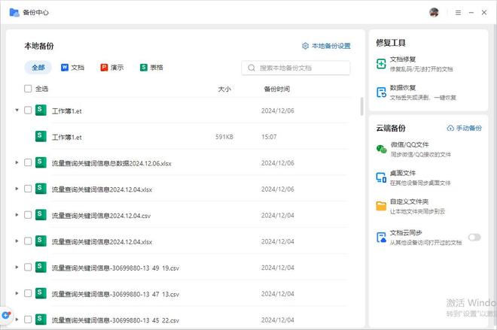497x330 pixels.
Task: Click spreadsheet icon of 591KB 工作簿1.et
Action: 41,136
